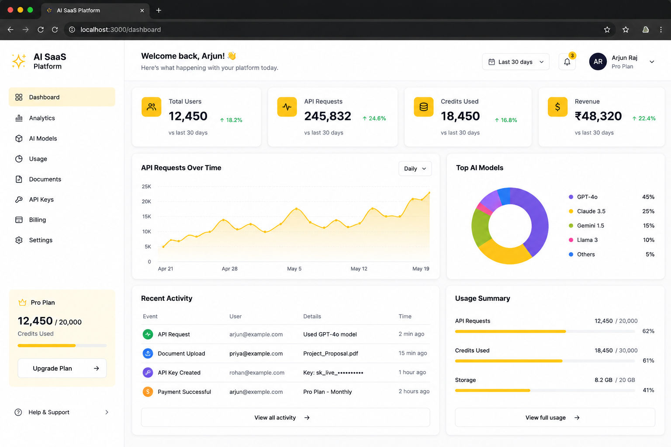The image size is (671, 447).
Task: Click the purple API Key Created icon
Action: 148,373
